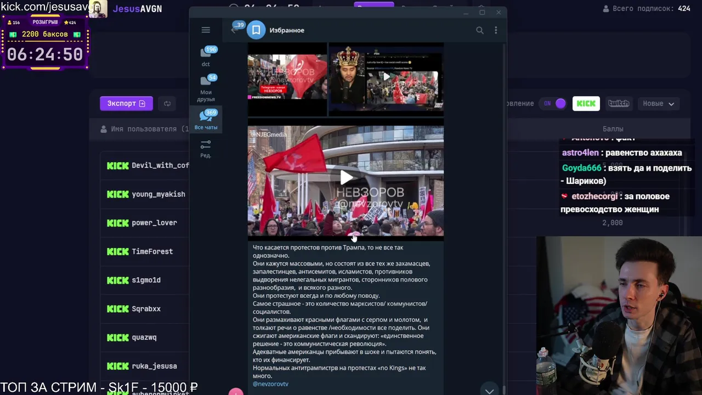Click shuffle icon next to Экспорт
The width and height of the screenshot is (702, 395).
(167, 103)
